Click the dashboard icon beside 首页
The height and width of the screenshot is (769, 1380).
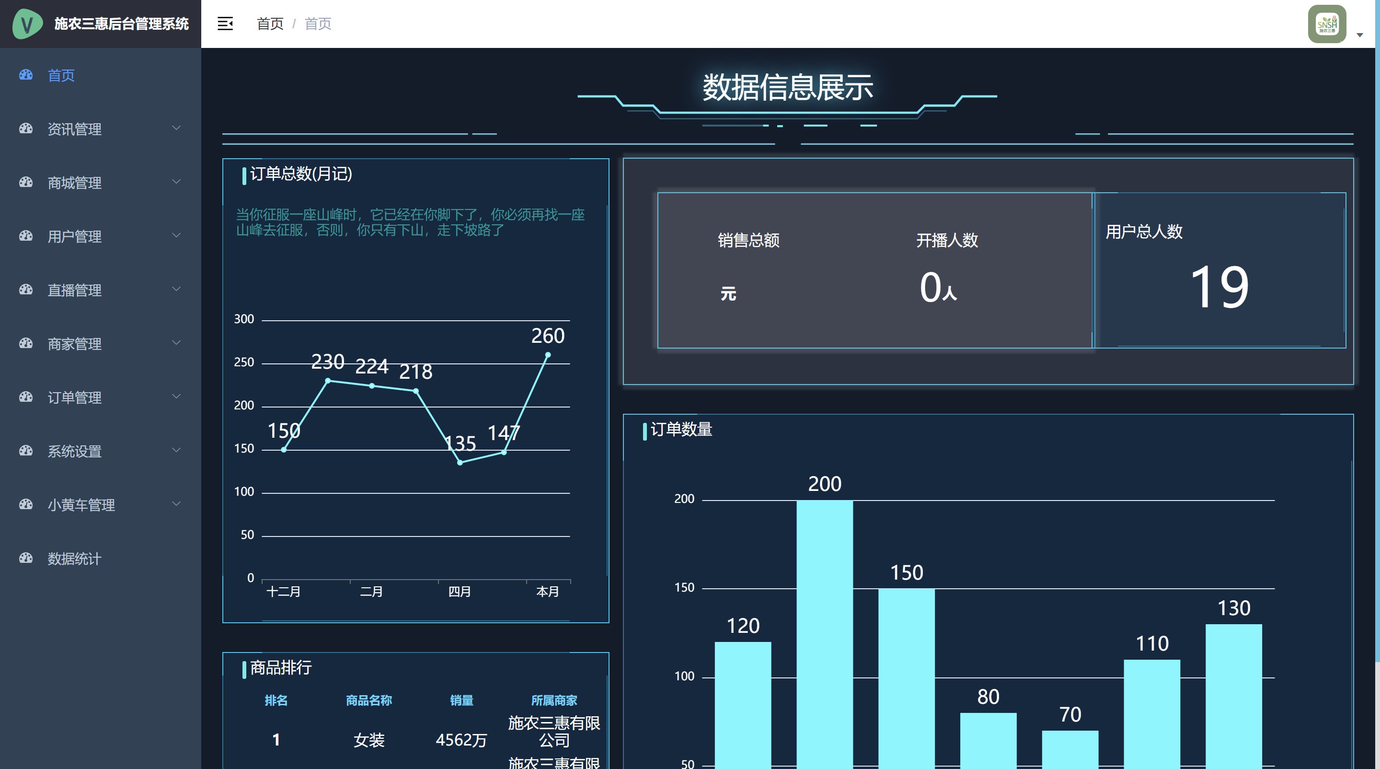[26, 74]
